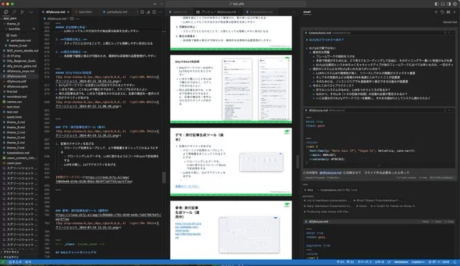Click the Dify CoT slide preview thumbnail
This screenshot has height=266, width=460.
click(231, 89)
